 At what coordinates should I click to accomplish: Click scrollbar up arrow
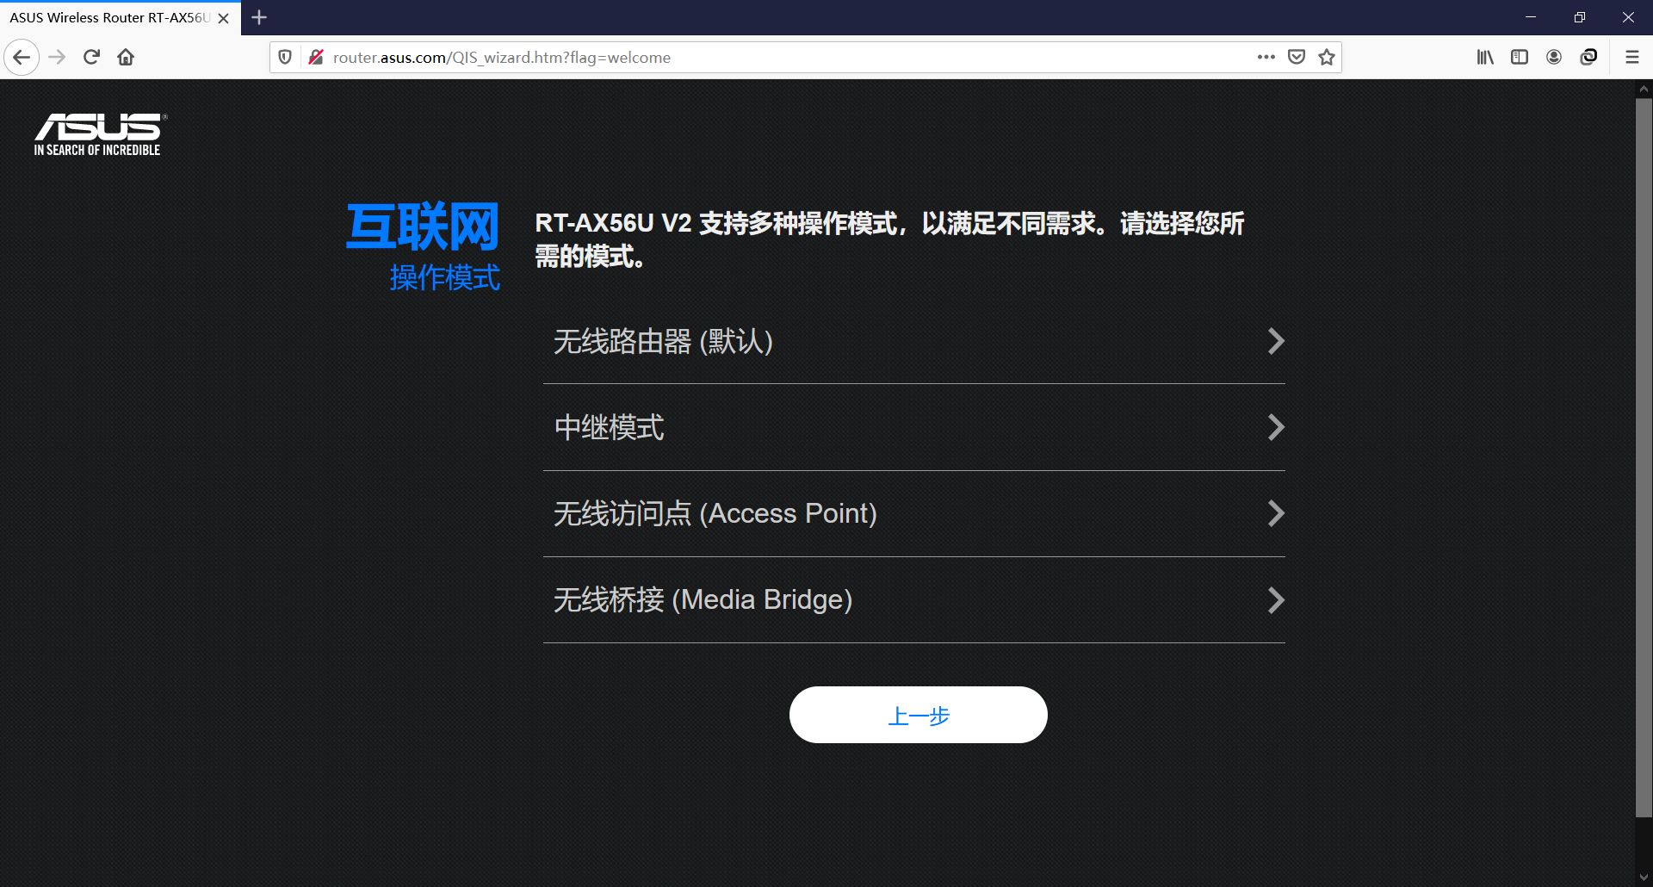(1644, 89)
